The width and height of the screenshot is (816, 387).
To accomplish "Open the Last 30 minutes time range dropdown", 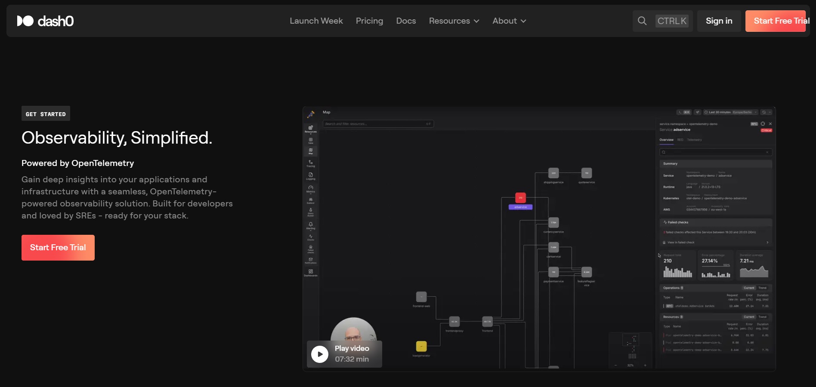I will 730,112.
